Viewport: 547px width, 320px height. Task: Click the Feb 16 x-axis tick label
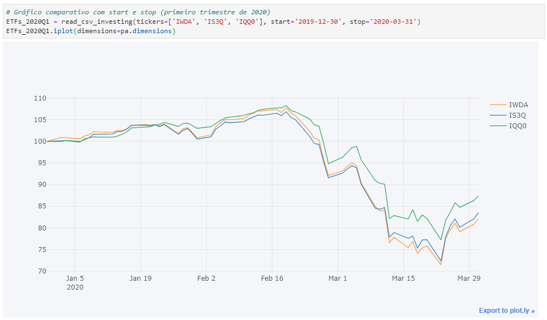[272, 279]
